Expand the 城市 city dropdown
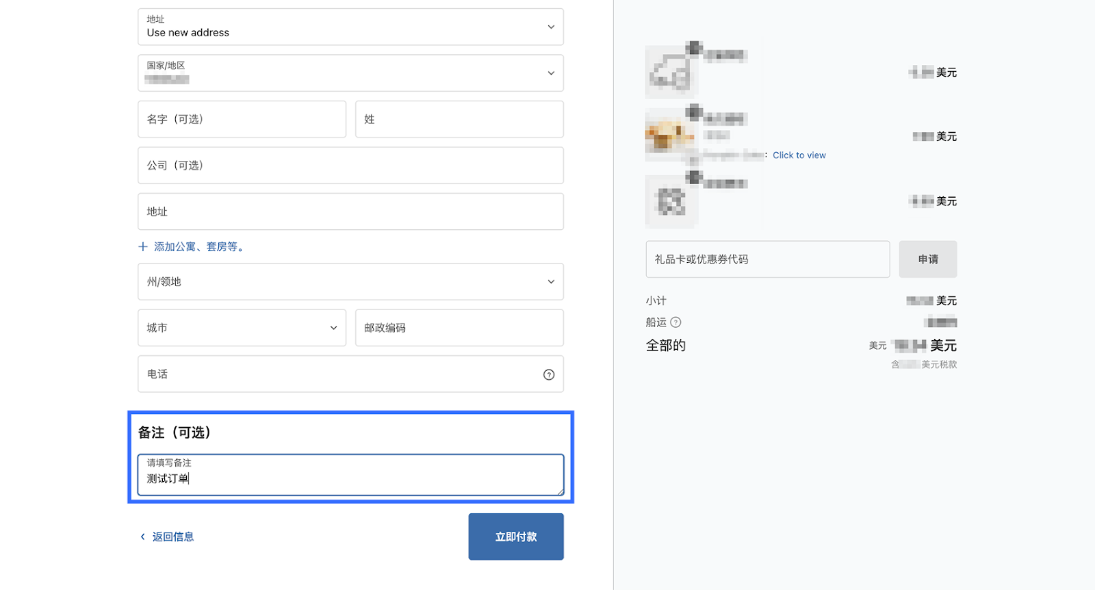Viewport: 1095px width, 590px height. 242,328
